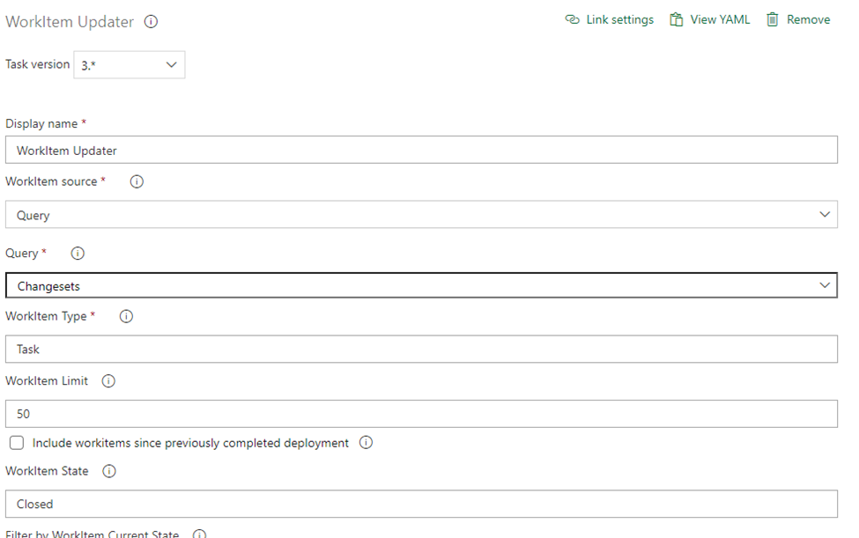The height and width of the screenshot is (538, 859).
Task: View info for Filter by WorkItem Current State
Action: tap(199, 534)
